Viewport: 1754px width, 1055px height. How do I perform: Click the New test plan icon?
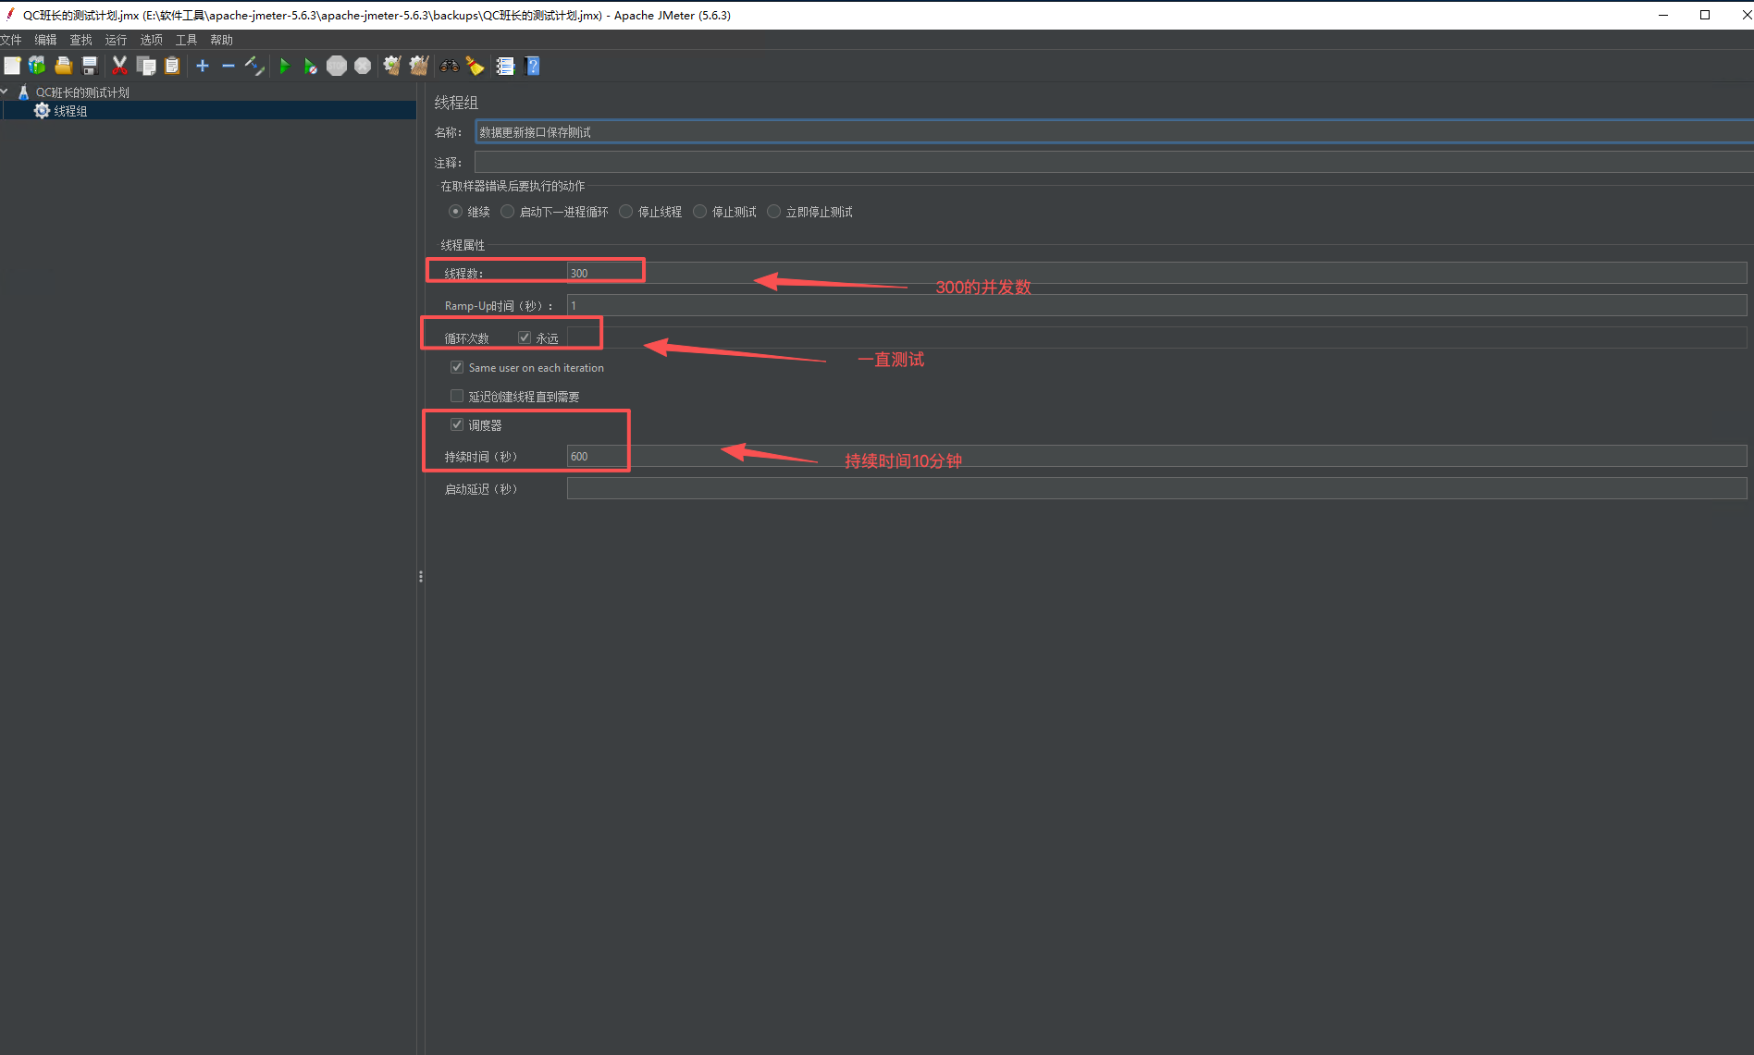12,66
